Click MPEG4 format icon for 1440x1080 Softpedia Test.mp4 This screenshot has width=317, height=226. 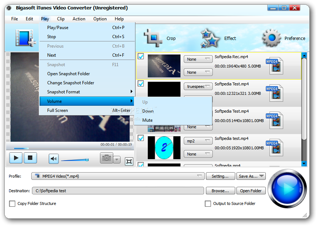(275, 120)
